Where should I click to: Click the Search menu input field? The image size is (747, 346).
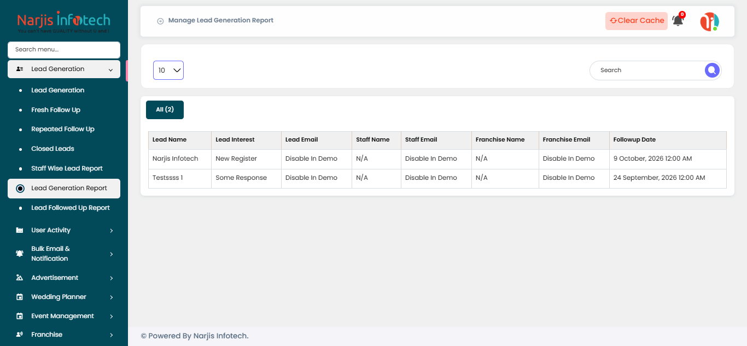[64, 50]
